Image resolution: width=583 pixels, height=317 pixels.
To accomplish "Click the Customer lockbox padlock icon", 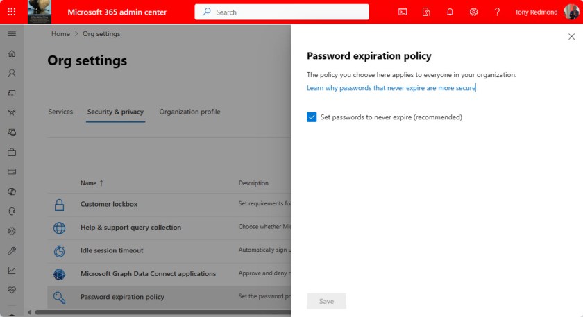I will (x=60, y=205).
